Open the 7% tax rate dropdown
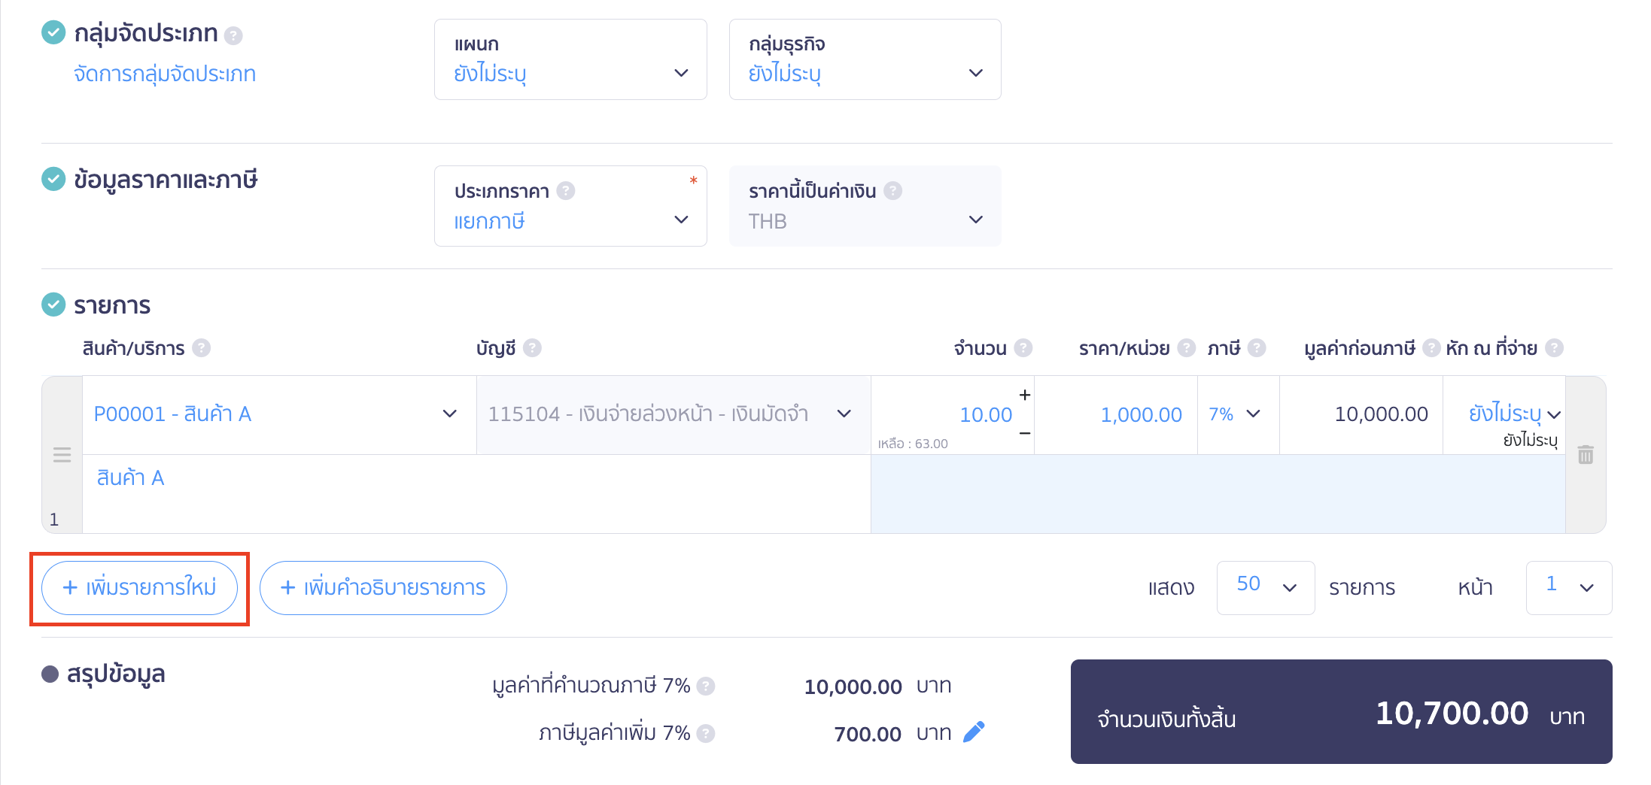Screen dimensions: 1651x785 [1238, 415]
